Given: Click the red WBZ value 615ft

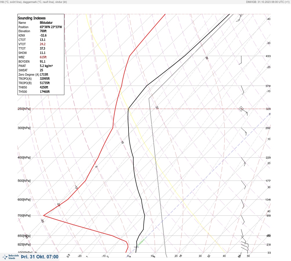Looking at the screenshot, I should pos(43,57).
